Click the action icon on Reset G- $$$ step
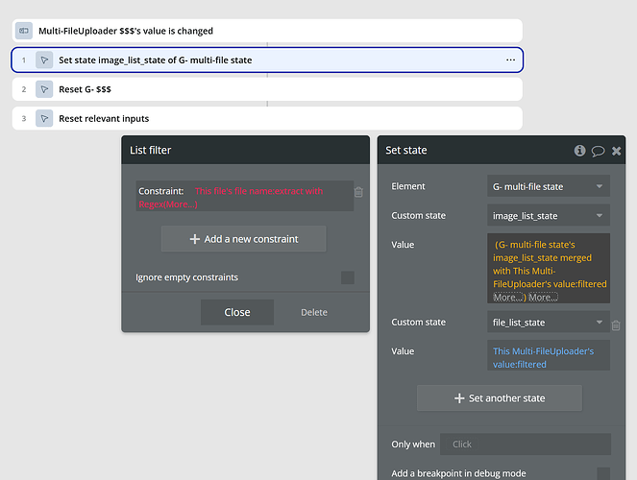Image resolution: width=637 pixels, height=480 pixels. pos(44,89)
